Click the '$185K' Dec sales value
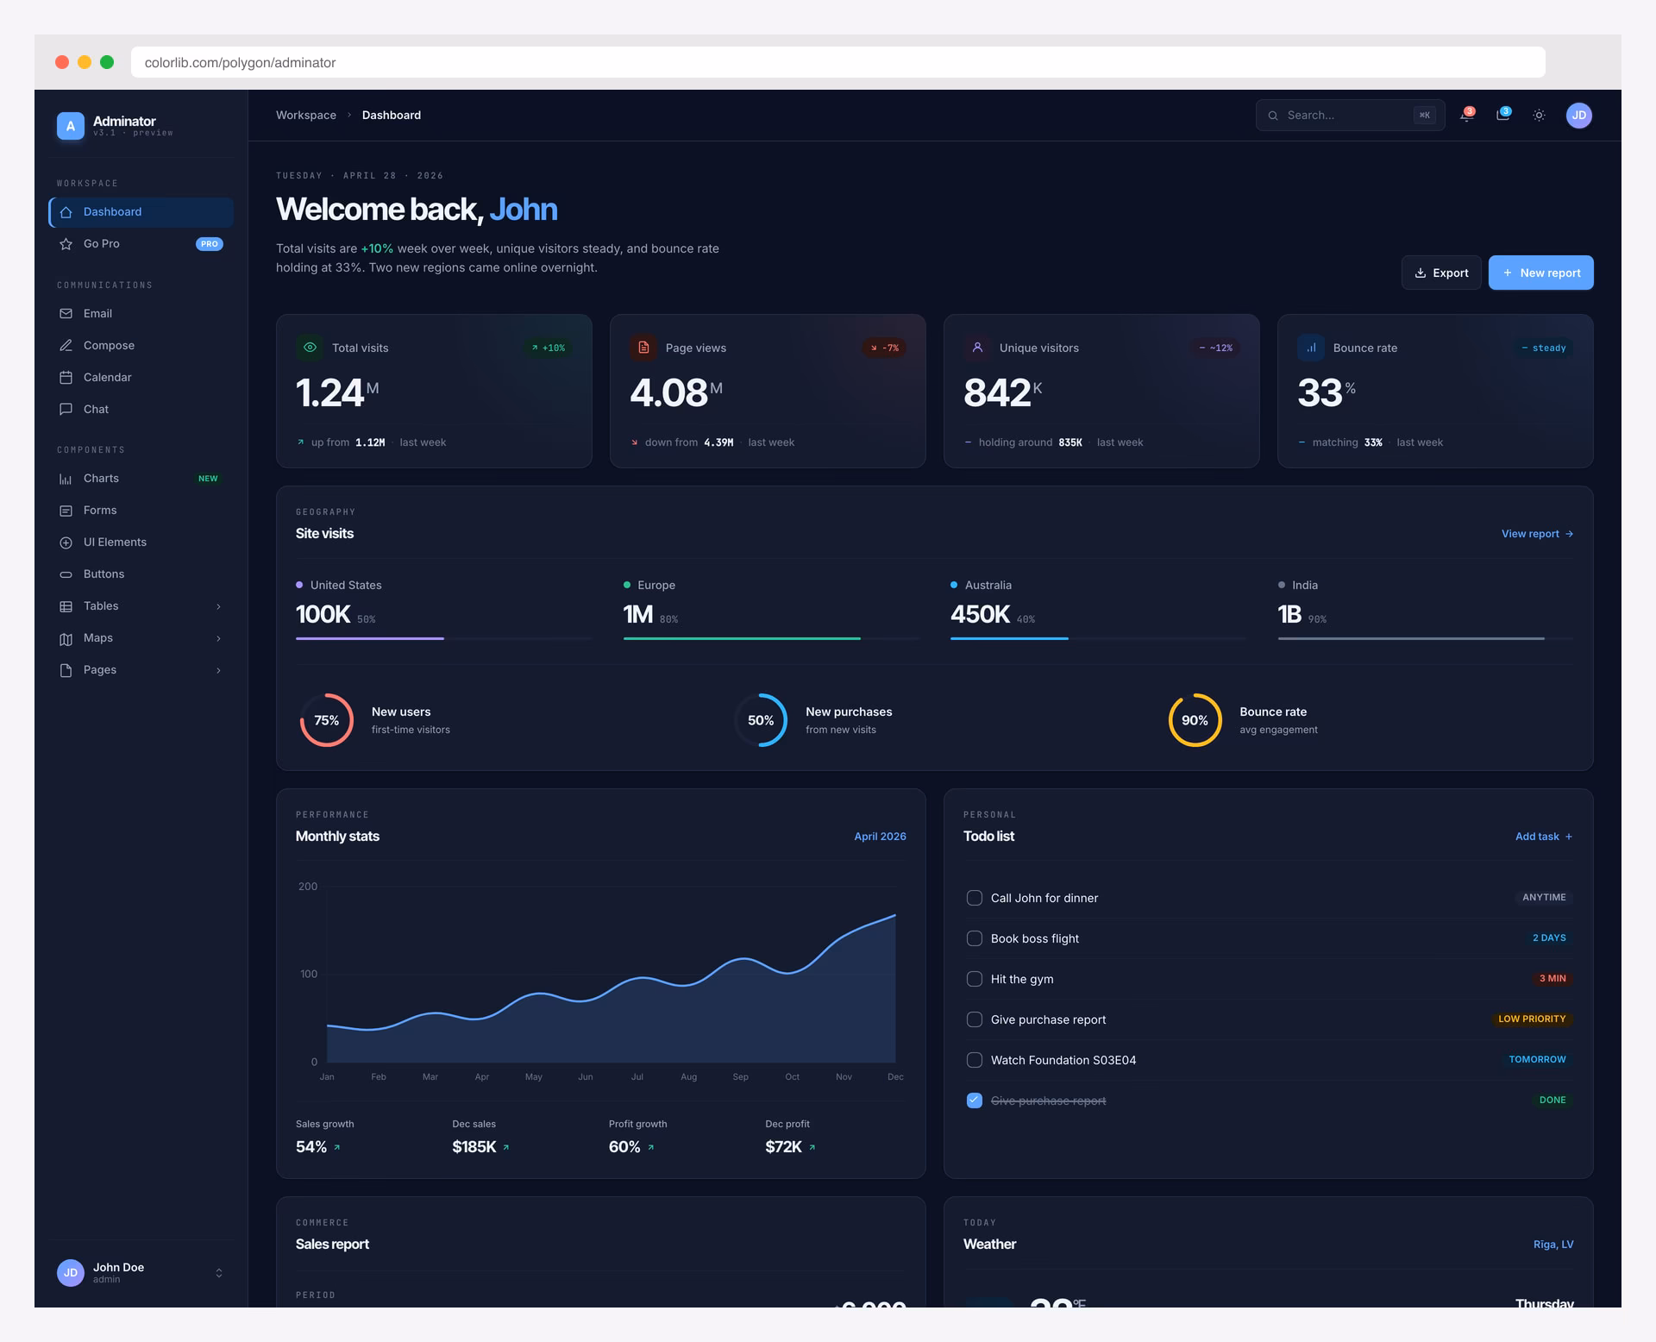The width and height of the screenshot is (1656, 1342). click(474, 1147)
